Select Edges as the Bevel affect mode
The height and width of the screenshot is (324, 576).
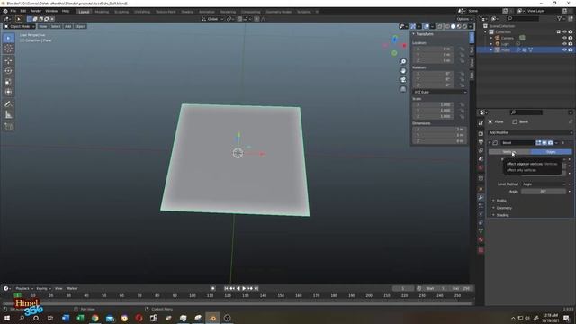pos(551,152)
